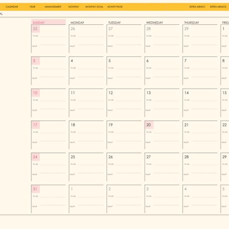Viewport: 229px width, 229px height.
Task: Select date 7 on the calendar
Action: pos(185,61)
